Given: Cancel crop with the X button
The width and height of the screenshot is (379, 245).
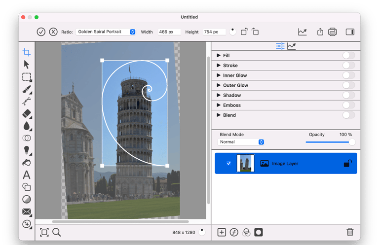Looking at the screenshot, I should pos(53,32).
